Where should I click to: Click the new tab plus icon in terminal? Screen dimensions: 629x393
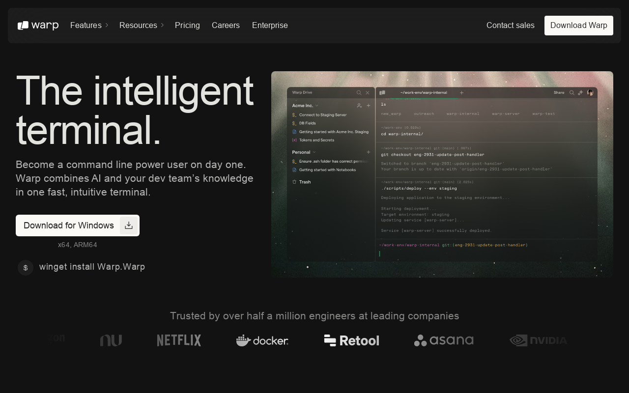point(461,92)
